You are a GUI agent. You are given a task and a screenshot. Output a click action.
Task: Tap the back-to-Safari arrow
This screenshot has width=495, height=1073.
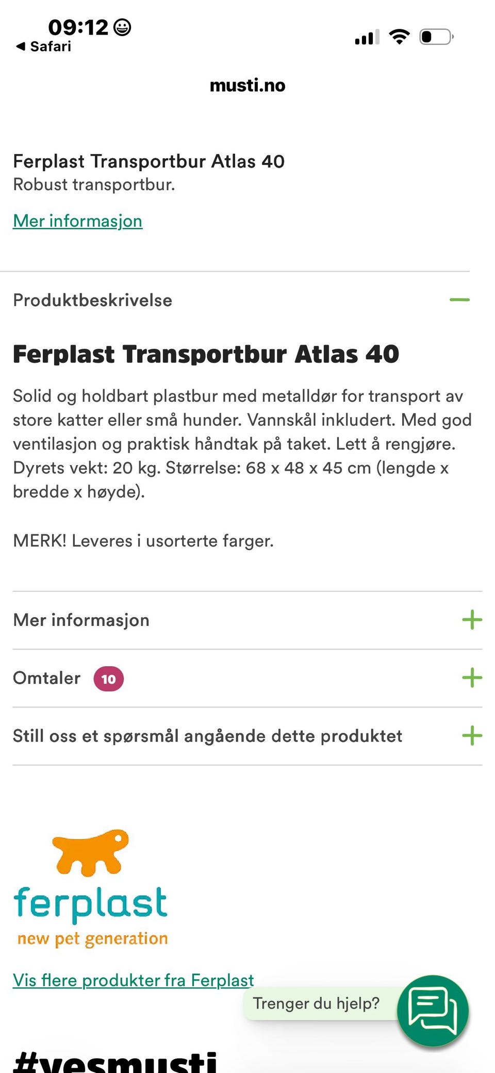21,46
